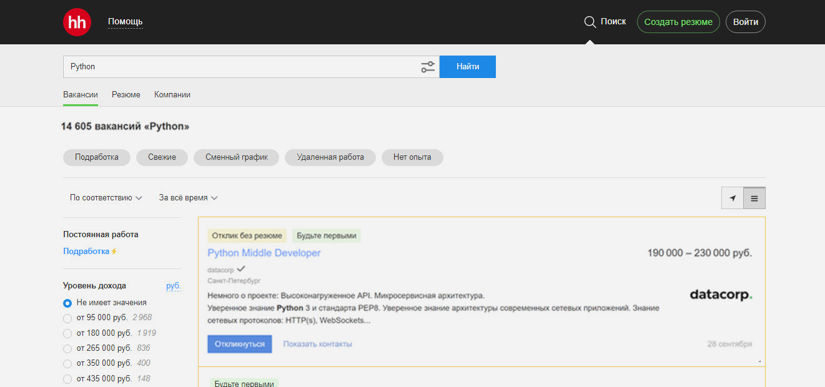Select the Резюме tab
Viewport: 825px width, 387px height.
click(126, 95)
